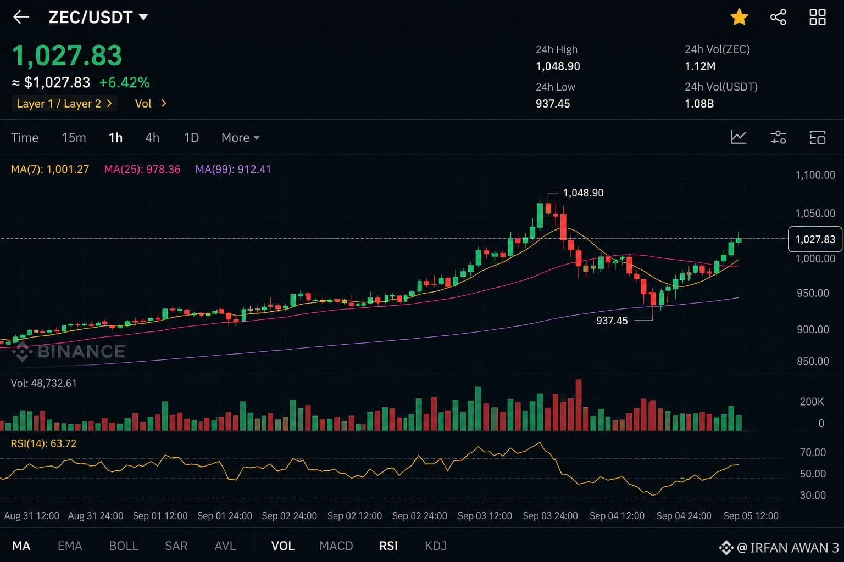844x562 pixels.
Task: Click the Binance logo watermark on chart
Action: pyautogui.click(x=69, y=351)
